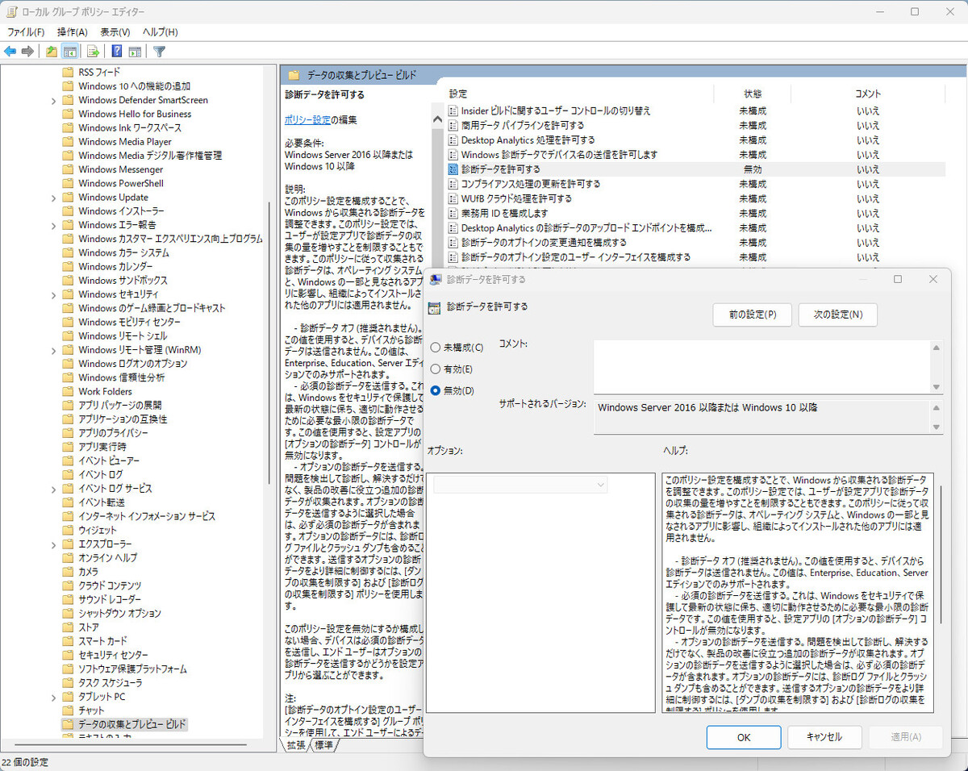Click the dialog title bar policy icon
Viewport: 968px width, 771px height.
click(x=436, y=279)
